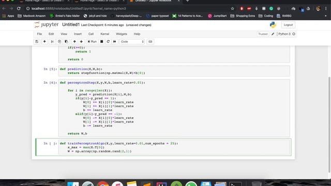Open the cell type Code dropdown
The width and height of the screenshot is (331, 186).
point(132,41)
